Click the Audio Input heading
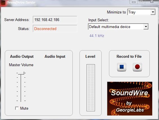Screen dimensions: 159x120 point(55,56)
